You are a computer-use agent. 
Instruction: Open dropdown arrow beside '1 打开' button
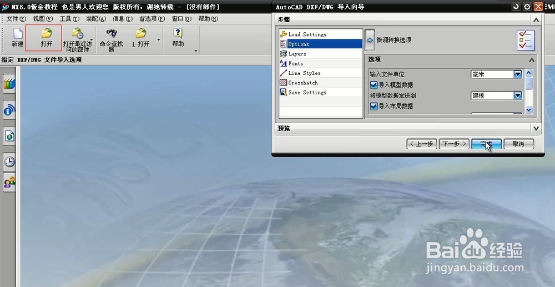coord(158,39)
